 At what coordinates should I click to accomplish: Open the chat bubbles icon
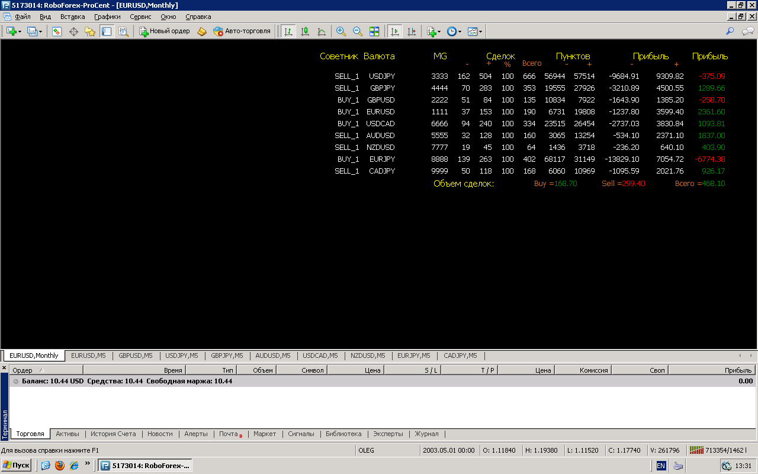tap(749, 31)
